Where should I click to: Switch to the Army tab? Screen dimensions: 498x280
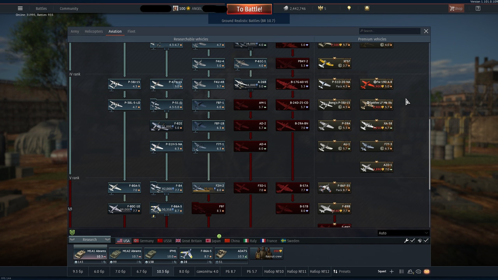75,31
